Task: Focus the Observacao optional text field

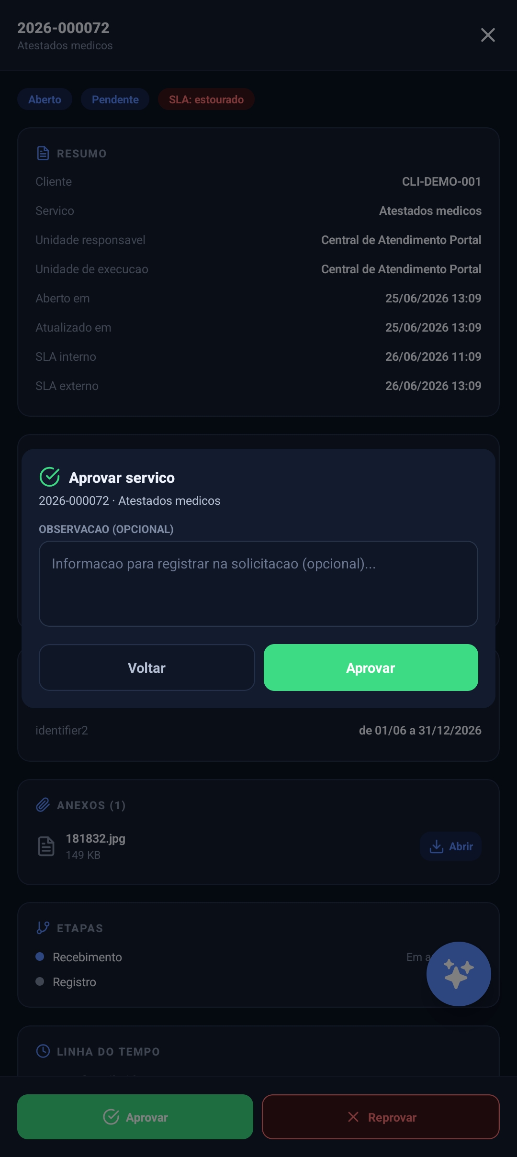Action: (258, 584)
